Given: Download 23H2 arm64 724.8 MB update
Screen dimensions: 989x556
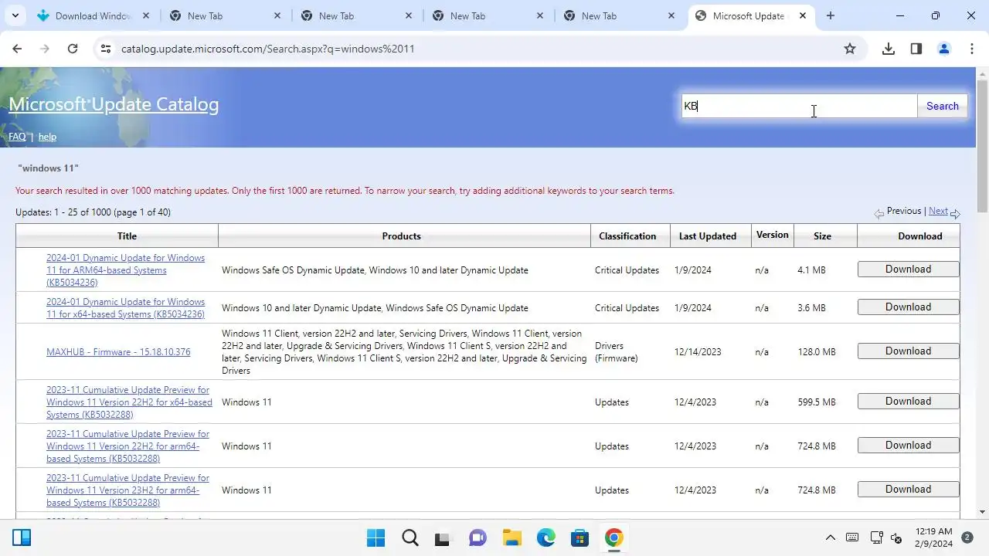Looking at the screenshot, I should (908, 490).
